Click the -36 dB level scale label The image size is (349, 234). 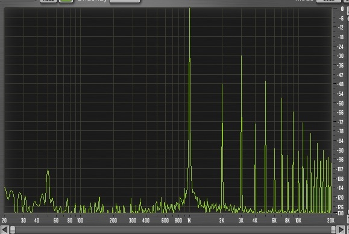[341, 66]
